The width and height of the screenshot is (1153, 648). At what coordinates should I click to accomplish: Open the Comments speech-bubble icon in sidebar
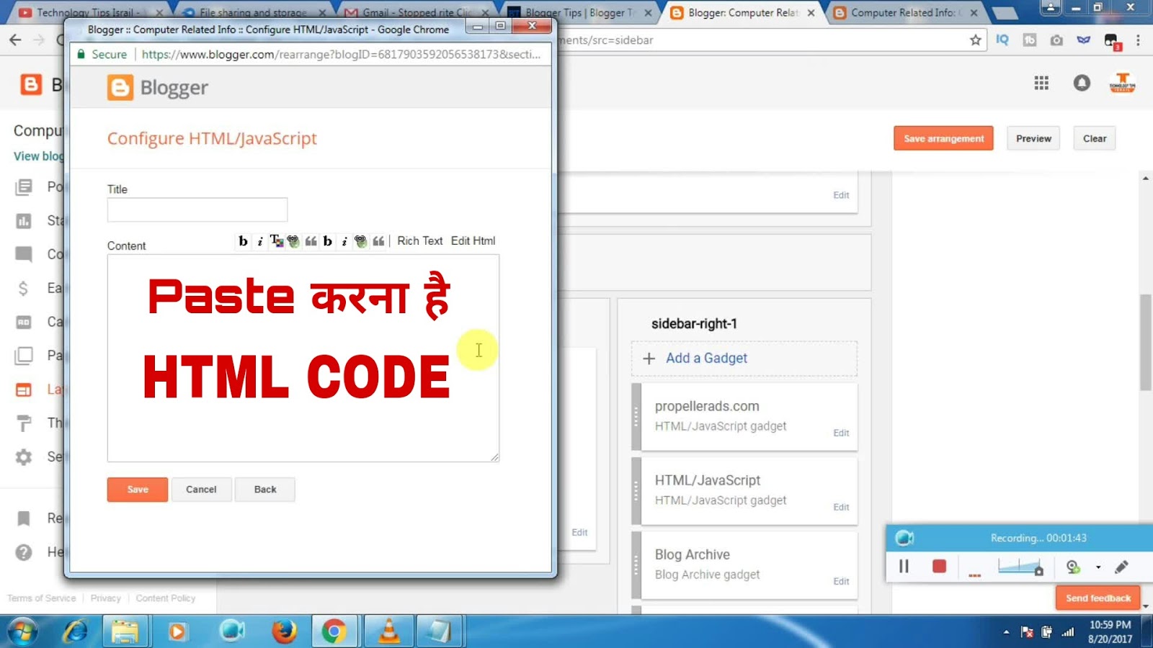pos(24,254)
